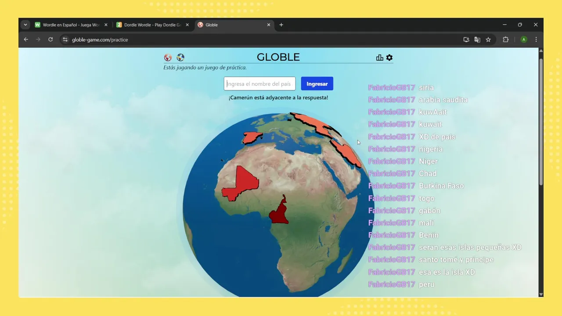
Task: Open the browser extensions puzzle icon
Action: point(505,39)
